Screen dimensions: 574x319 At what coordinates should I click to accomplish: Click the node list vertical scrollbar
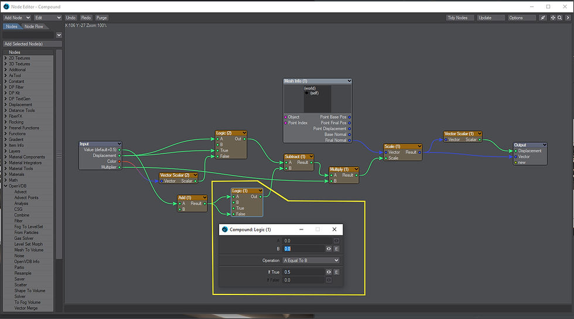click(59, 155)
